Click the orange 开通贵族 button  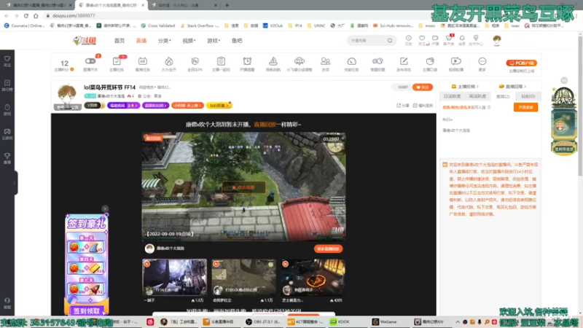525,107
